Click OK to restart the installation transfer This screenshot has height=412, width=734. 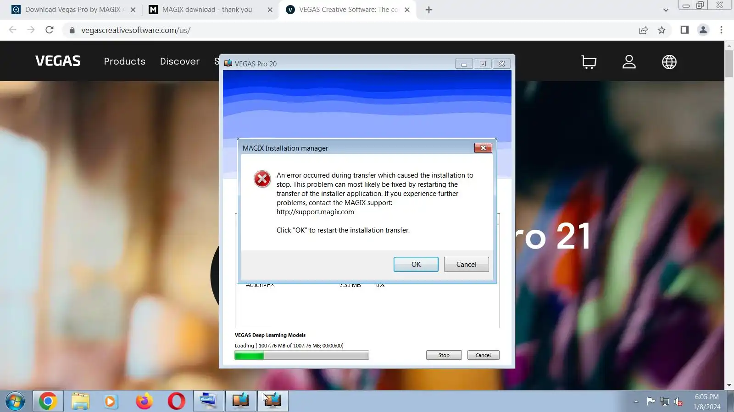tap(416, 265)
